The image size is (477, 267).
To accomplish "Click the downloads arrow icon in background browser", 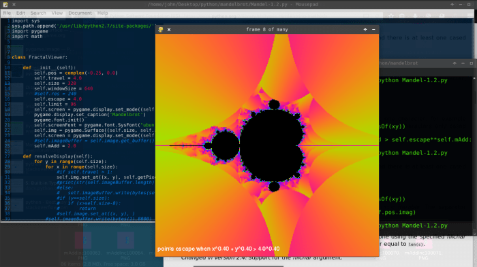I will (x=415, y=16).
